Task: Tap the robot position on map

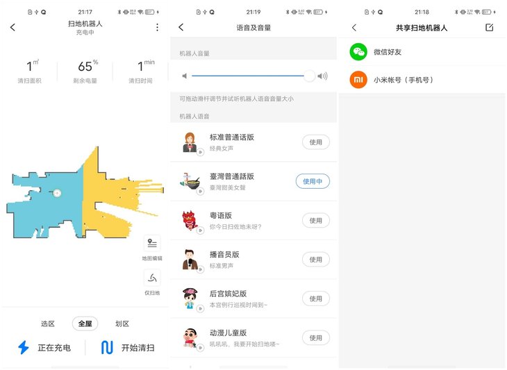Action: point(57,193)
